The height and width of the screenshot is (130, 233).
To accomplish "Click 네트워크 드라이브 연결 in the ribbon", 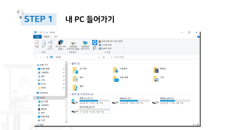I will (73, 45).
